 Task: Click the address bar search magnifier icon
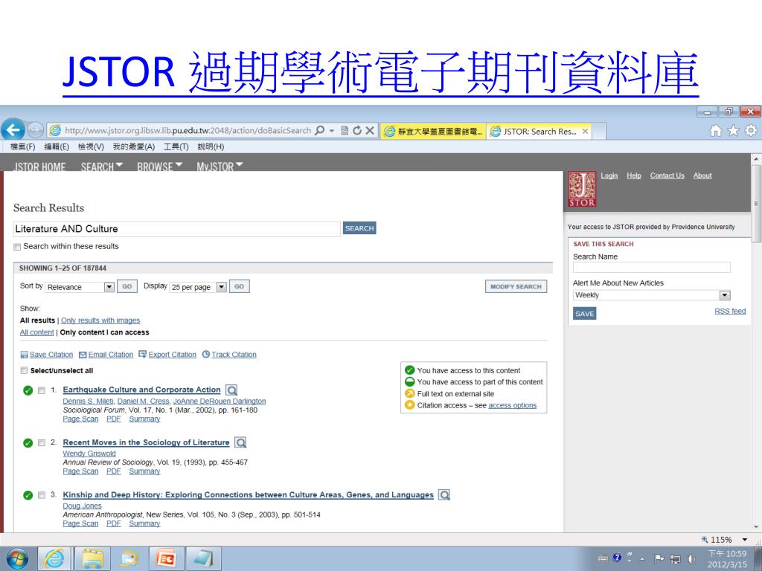click(x=320, y=131)
